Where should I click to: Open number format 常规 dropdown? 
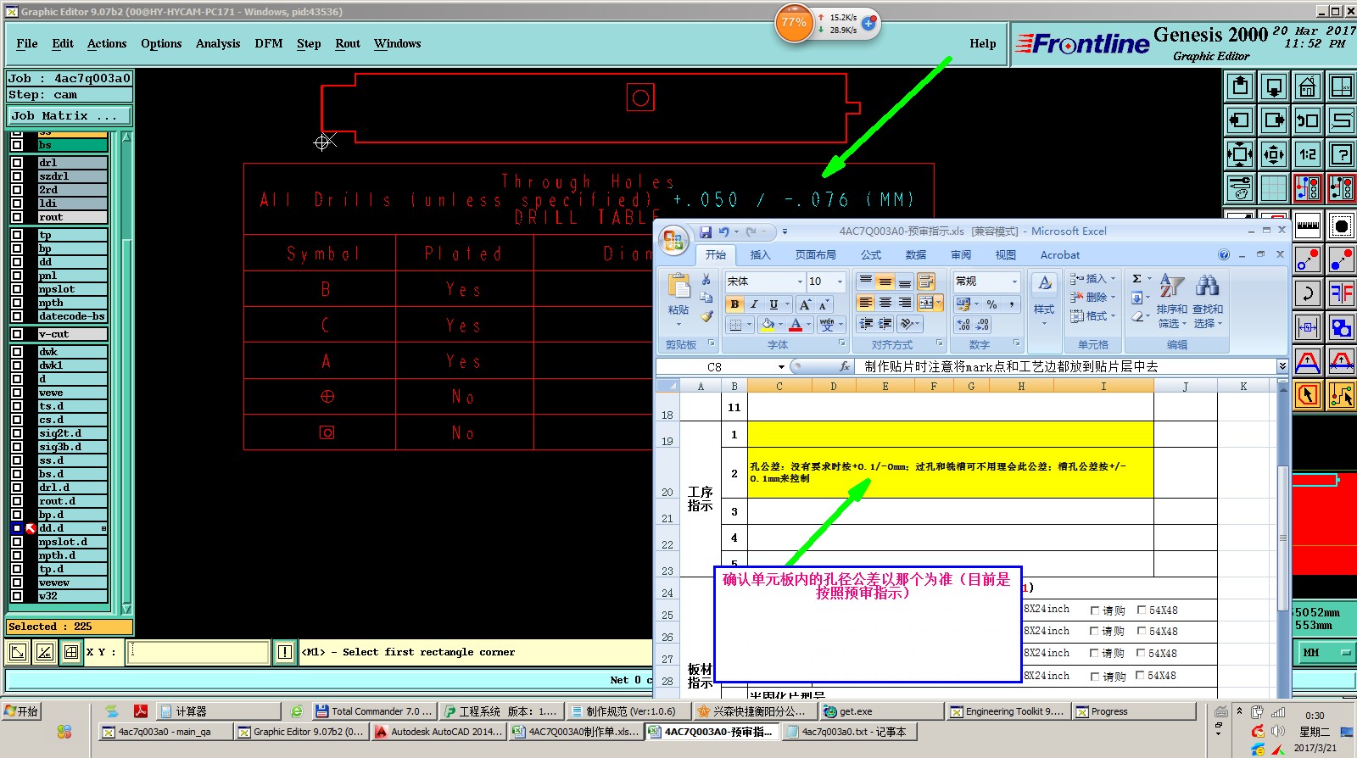1014,281
